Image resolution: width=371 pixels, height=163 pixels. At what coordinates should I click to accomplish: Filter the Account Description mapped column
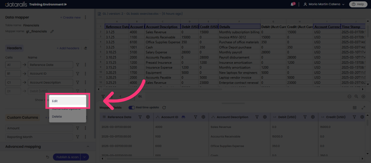(x=257, y=117)
